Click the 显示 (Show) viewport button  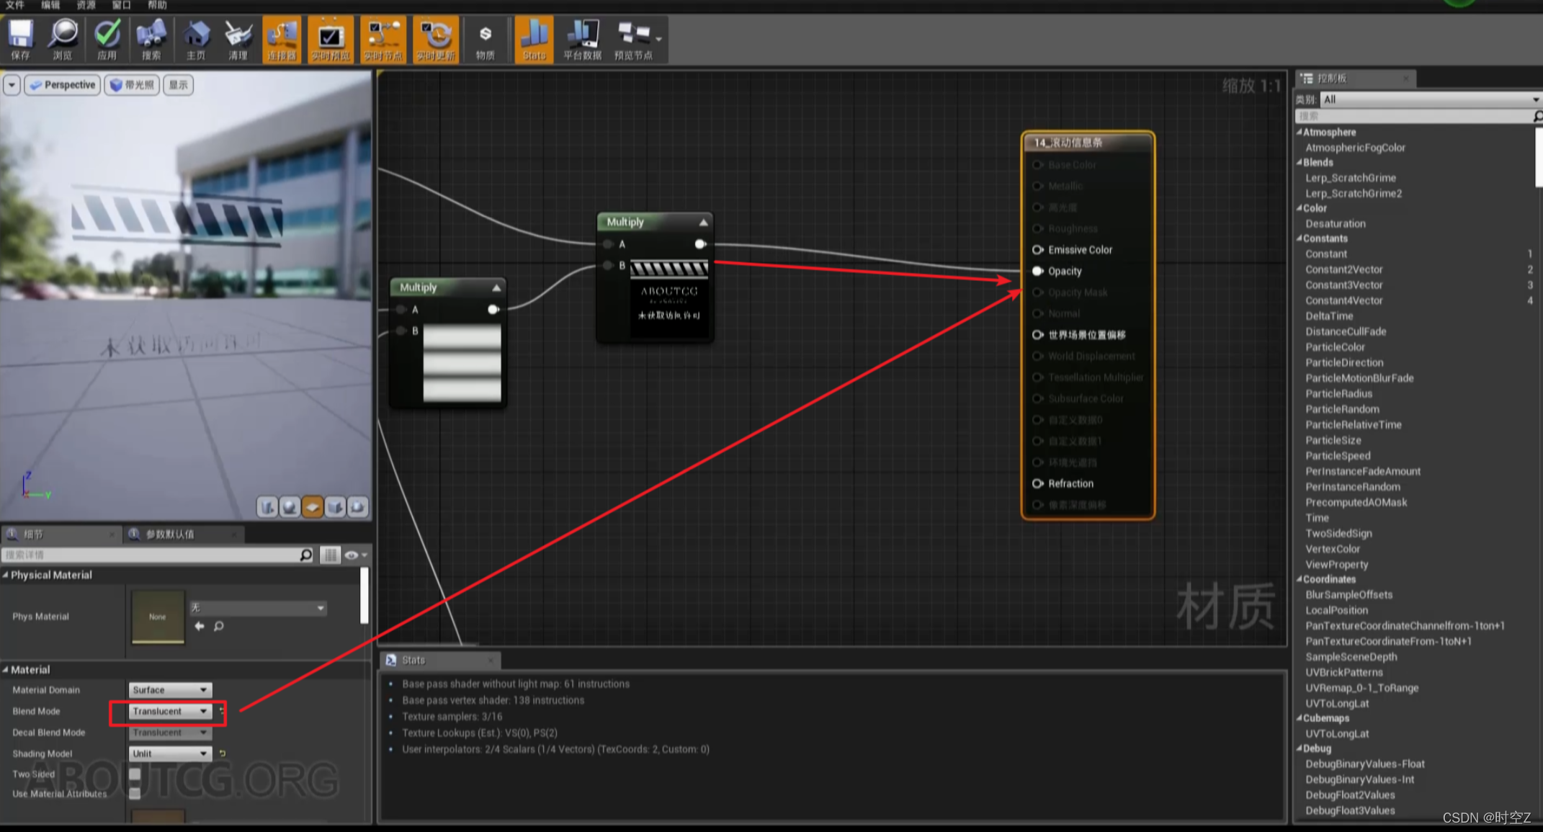(178, 85)
